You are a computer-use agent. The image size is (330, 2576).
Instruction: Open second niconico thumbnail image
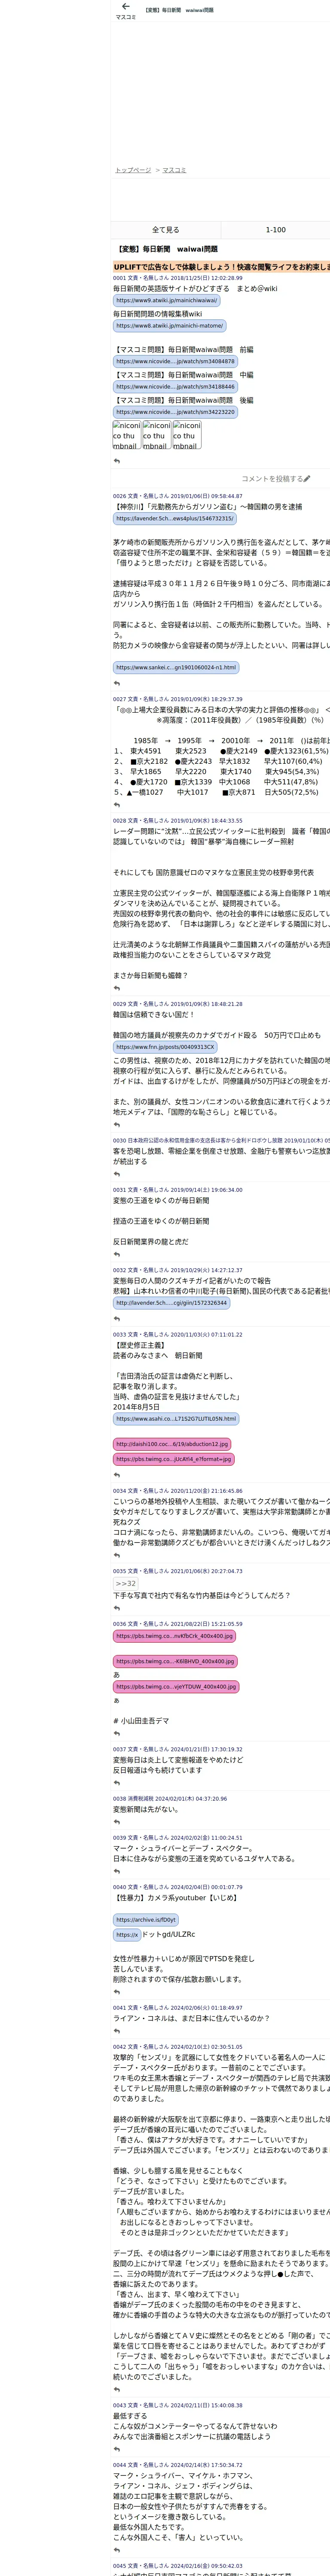pos(156,435)
